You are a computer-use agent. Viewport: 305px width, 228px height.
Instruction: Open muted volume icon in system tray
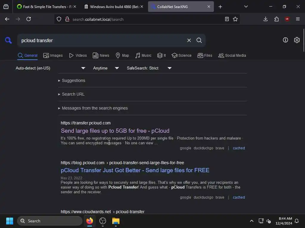coord(269,221)
